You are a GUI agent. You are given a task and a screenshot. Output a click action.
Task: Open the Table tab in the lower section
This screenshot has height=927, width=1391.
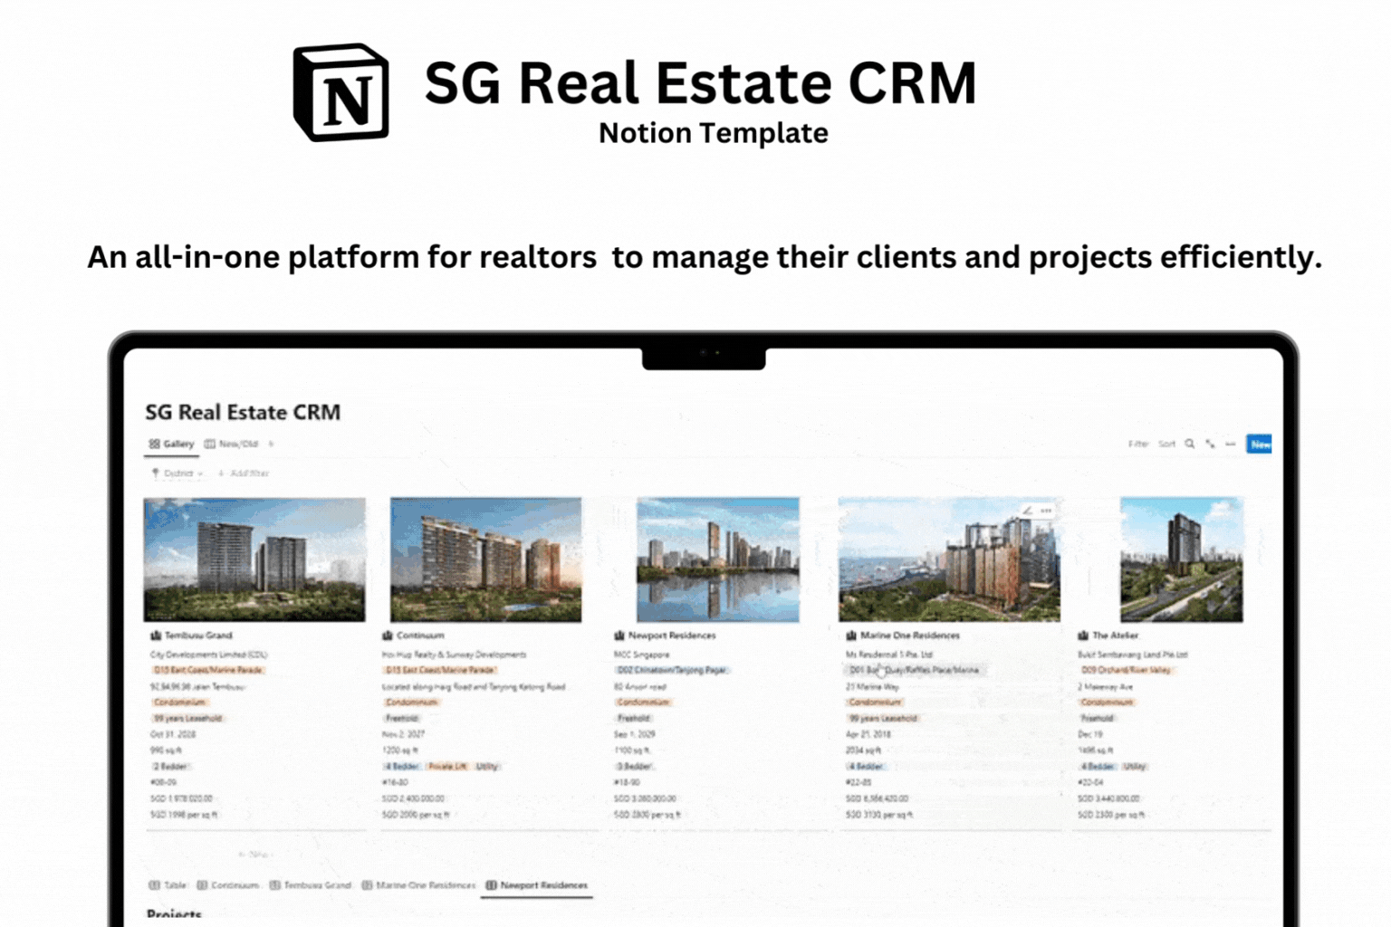tap(168, 884)
